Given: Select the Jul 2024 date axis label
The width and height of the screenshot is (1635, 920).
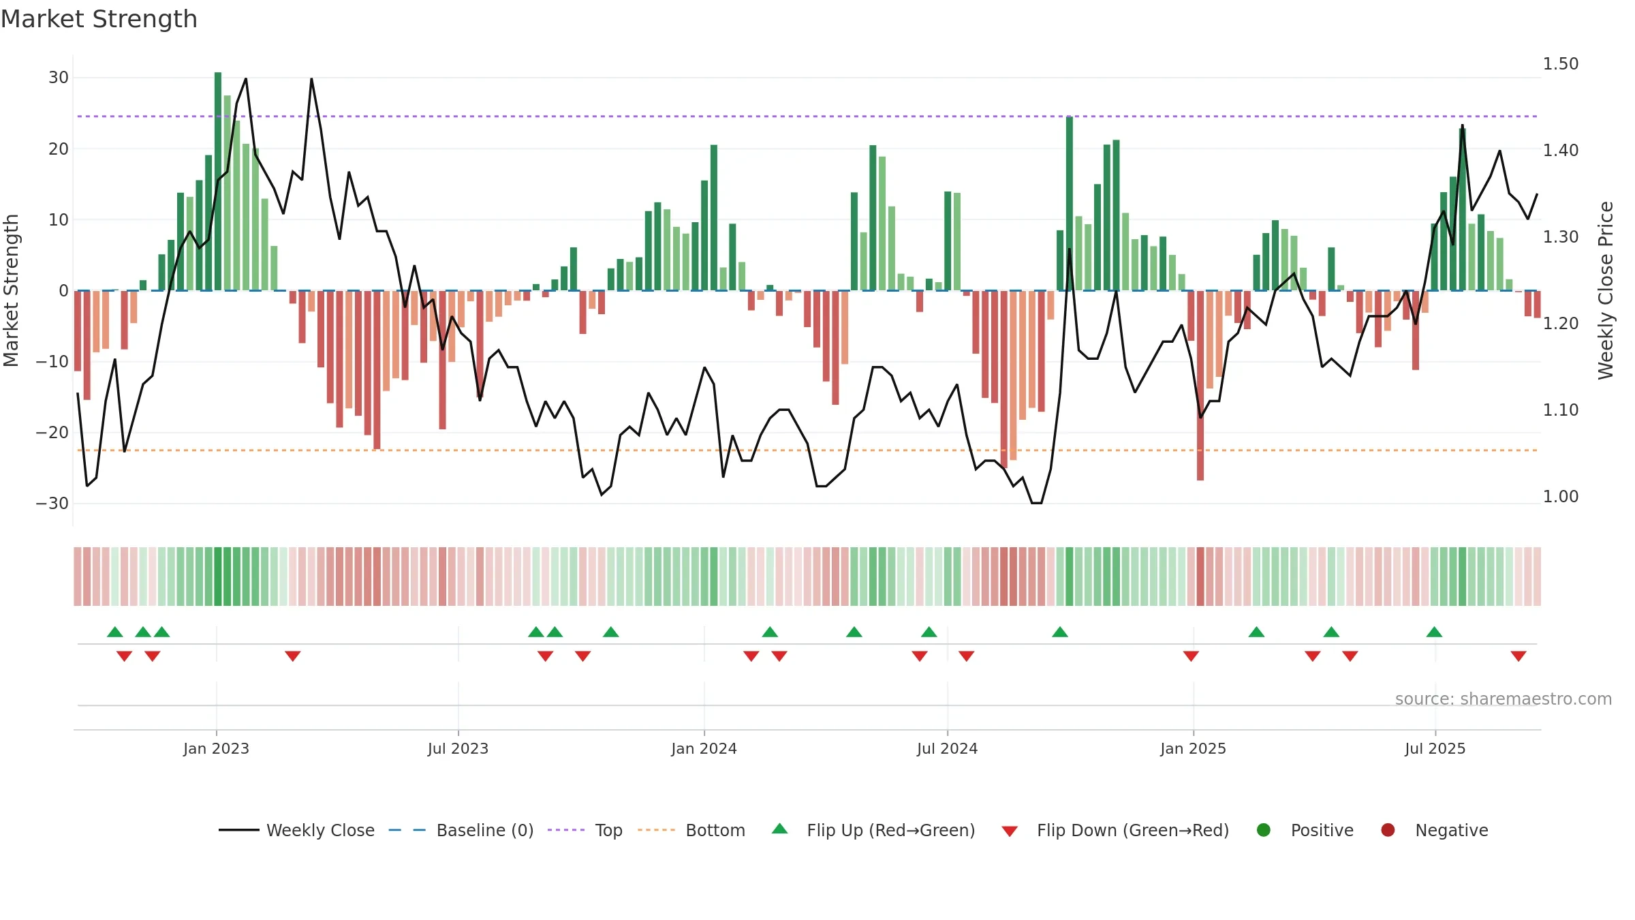Looking at the screenshot, I should pos(947,748).
